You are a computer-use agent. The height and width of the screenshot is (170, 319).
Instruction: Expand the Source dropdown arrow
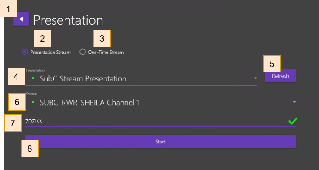[294, 102]
